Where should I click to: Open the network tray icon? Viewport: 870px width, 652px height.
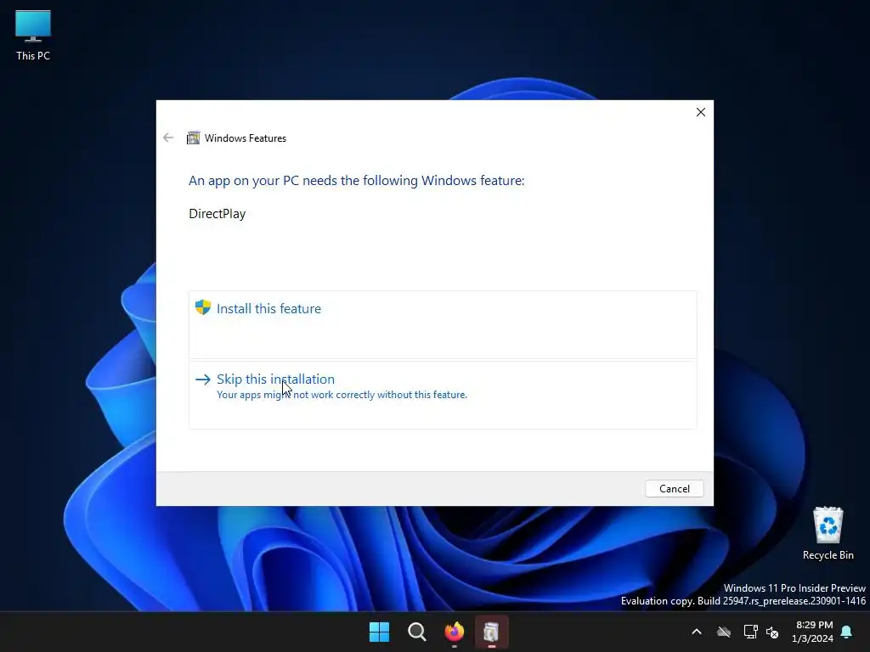click(751, 632)
